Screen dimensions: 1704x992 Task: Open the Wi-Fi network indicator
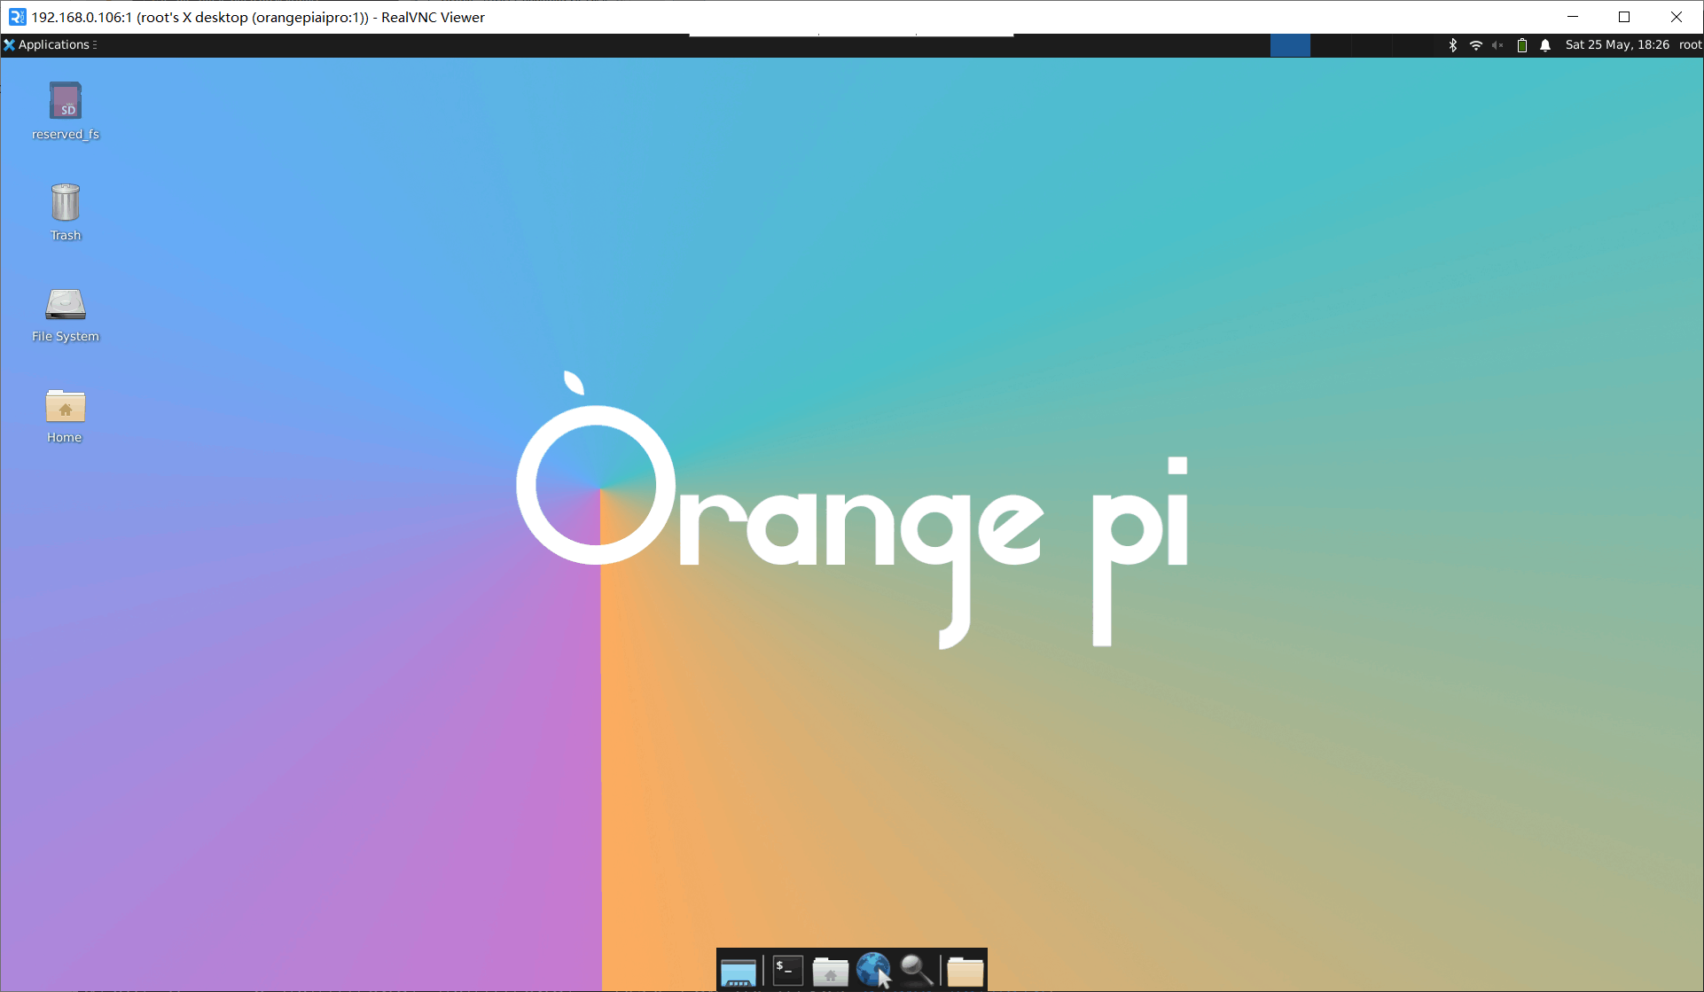(x=1475, y=45)
